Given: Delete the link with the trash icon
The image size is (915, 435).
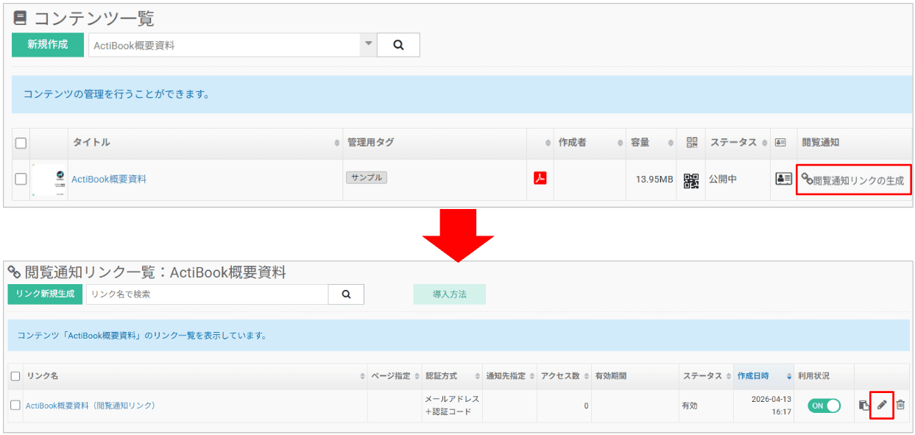Looking at the screenshot, I should 900,405.
